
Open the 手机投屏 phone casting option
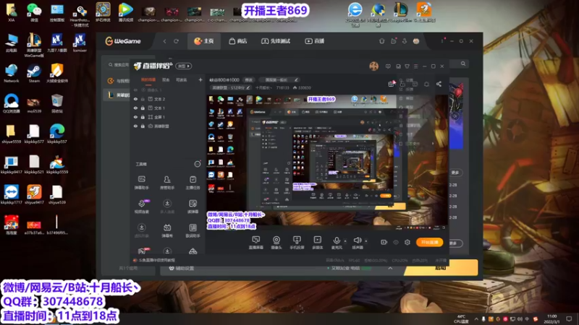[297, 243]
